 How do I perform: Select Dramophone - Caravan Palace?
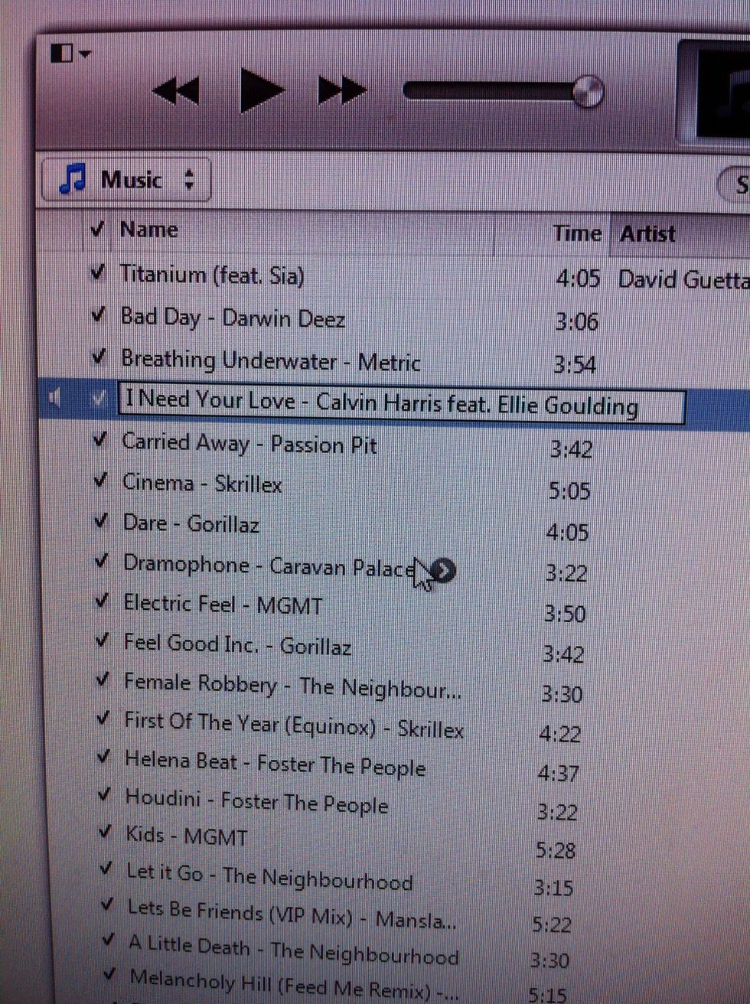coord(269,566)
